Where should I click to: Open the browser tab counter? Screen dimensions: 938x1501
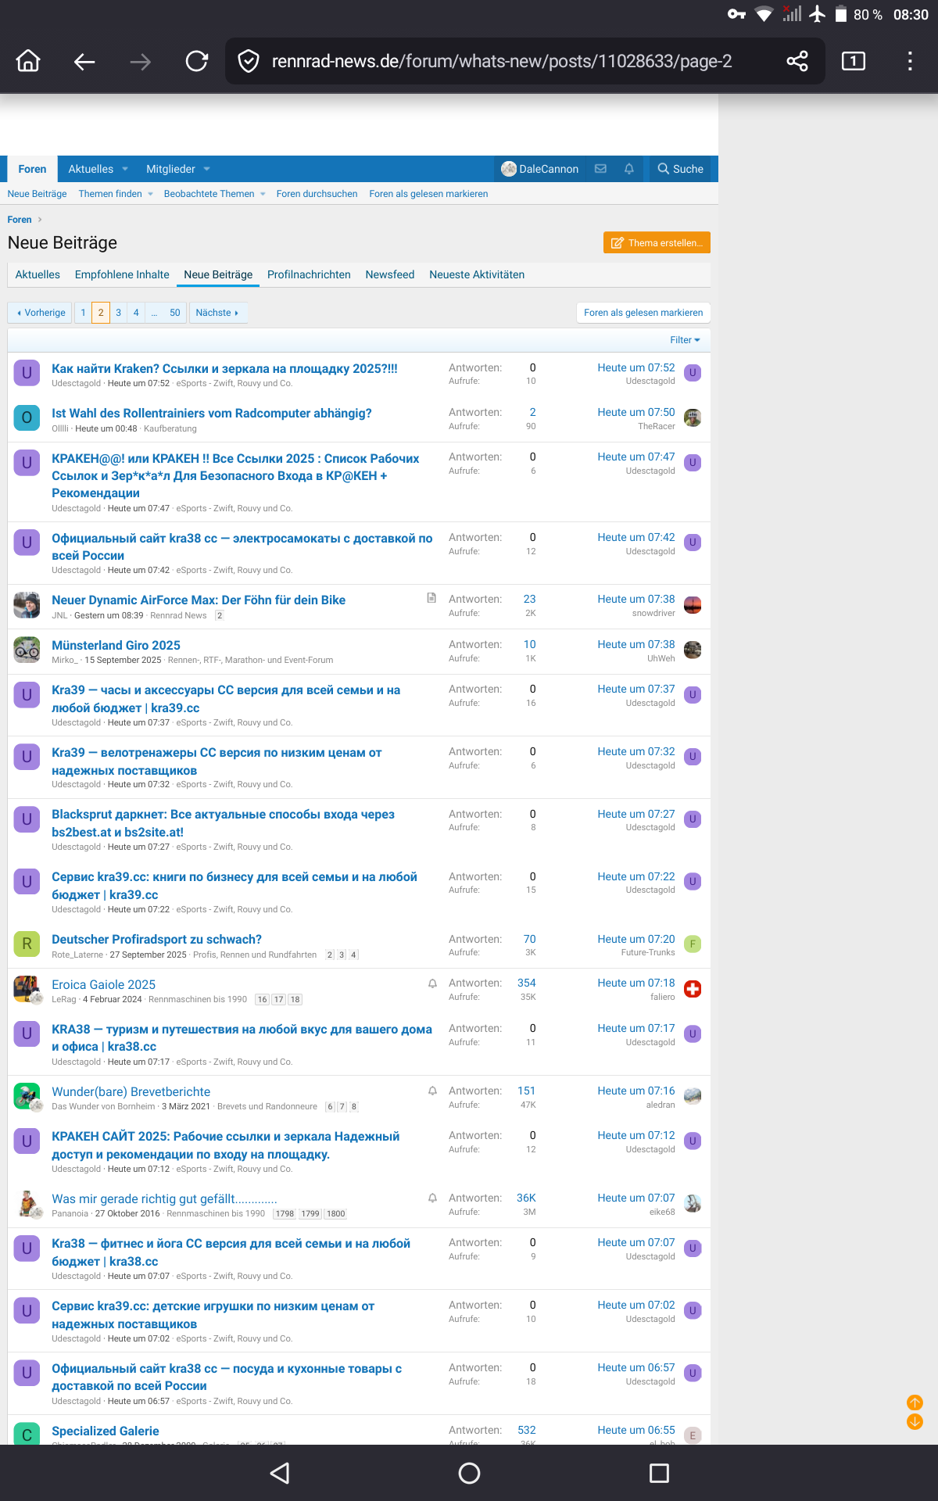[853, 61]
